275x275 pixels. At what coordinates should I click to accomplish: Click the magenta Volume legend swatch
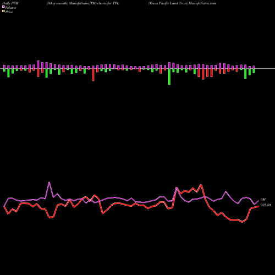pyautogui.click(x=3, y=7)
